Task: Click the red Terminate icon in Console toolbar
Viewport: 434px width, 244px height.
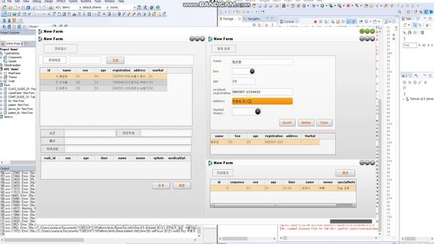Action: click(315, 22)
